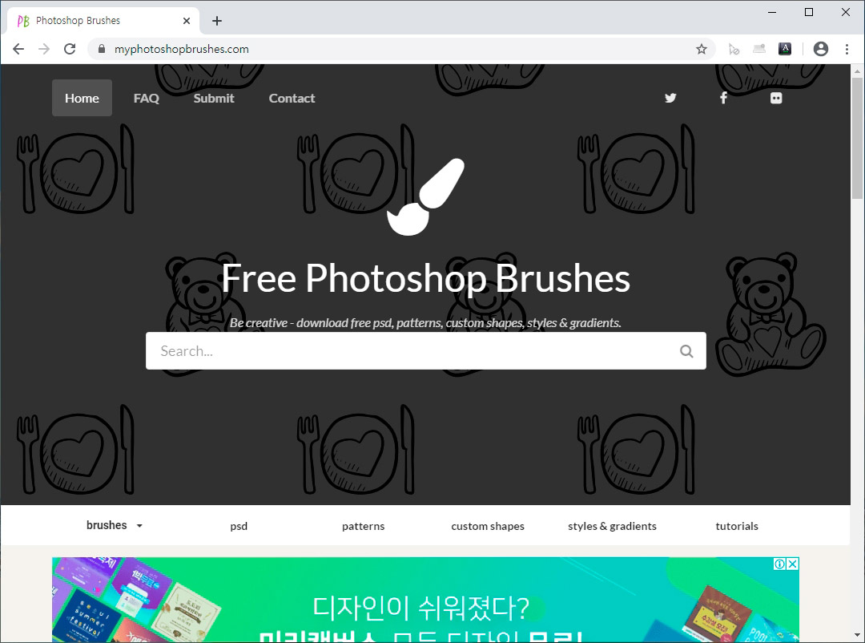The width and height of the screenshot is (865, 643).
Task: Open the Flickr social icon
Action: coord(776,98)
